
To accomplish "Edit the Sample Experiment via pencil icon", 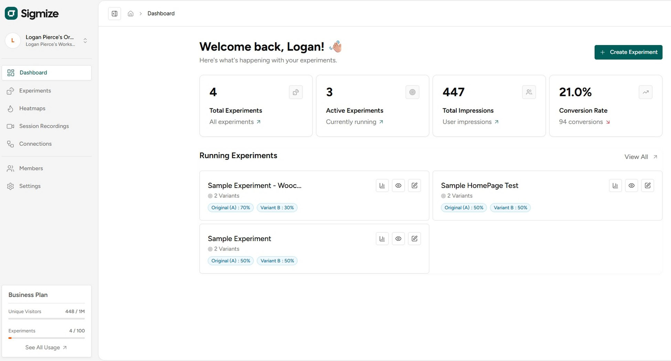I will tap(414, 238).
